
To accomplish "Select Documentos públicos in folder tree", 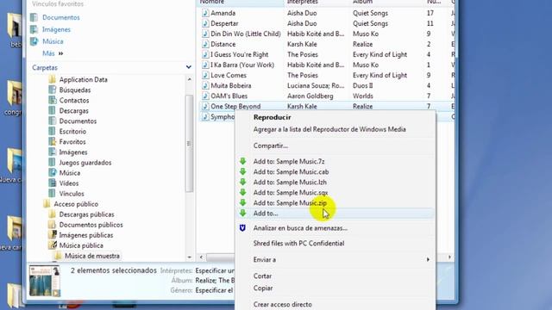I will tap(91, 225).
